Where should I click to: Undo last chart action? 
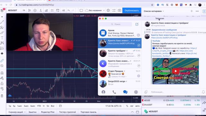click(x=69, y=10)
